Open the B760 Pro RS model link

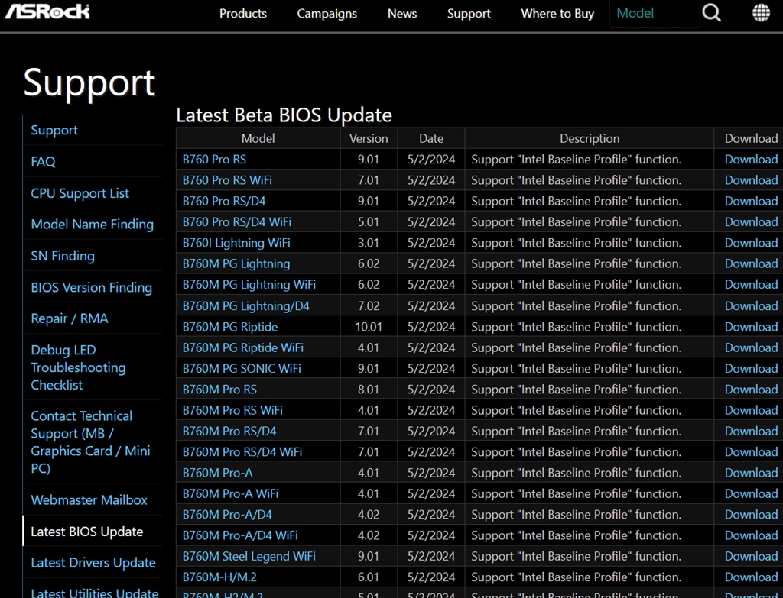click(214, 159)
